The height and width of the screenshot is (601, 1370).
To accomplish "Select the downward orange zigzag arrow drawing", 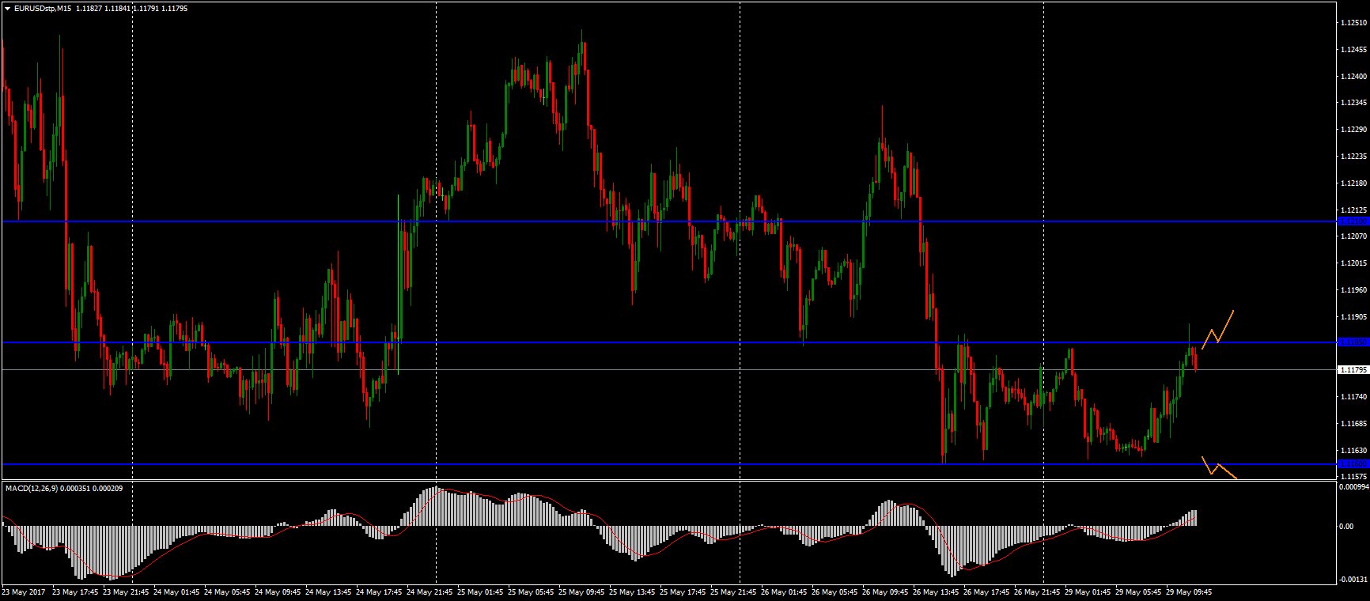I will coord(1218,467).
